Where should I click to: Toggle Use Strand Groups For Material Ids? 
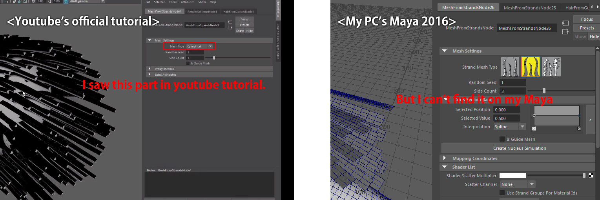coord(502,193)
